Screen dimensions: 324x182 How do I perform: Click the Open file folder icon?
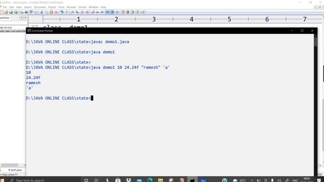(6, 12)
